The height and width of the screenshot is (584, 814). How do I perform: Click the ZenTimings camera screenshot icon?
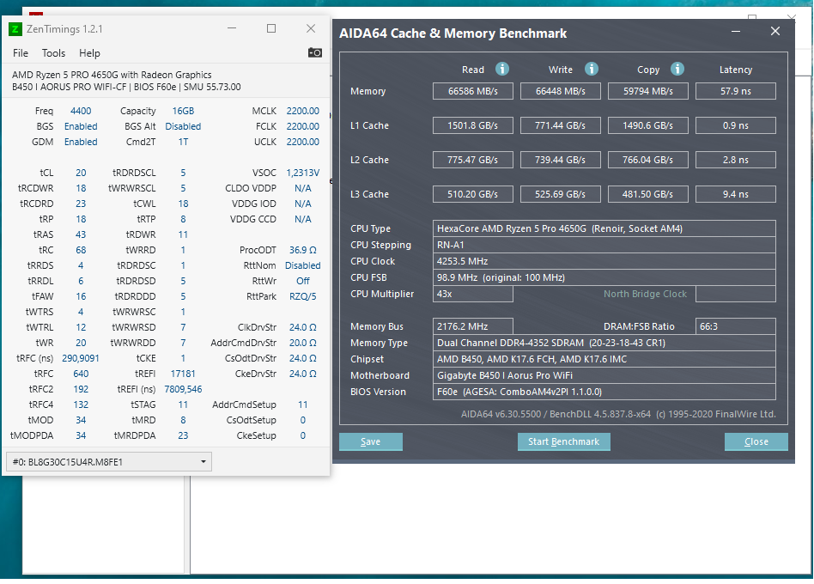[x=314, y=52]
